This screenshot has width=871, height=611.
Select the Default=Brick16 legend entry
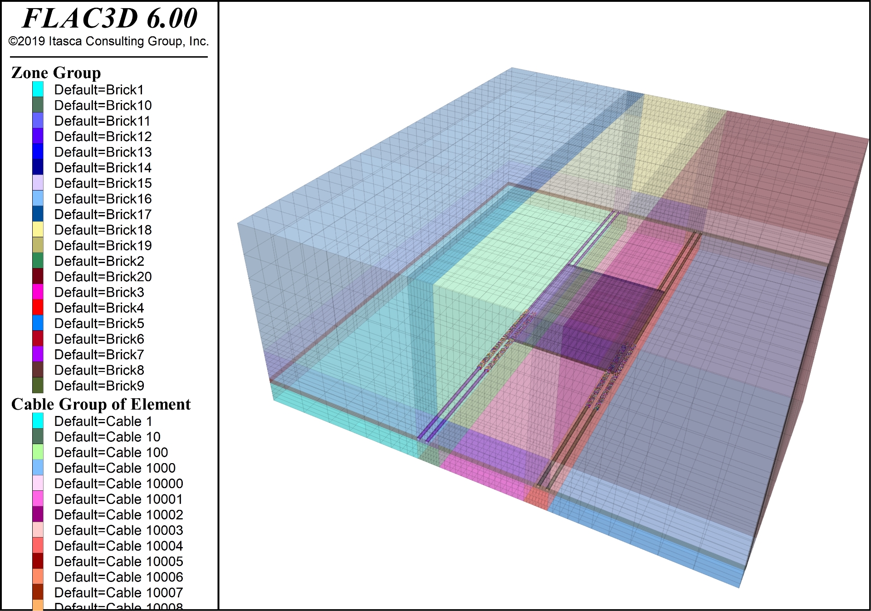click(x=103, y=199)
